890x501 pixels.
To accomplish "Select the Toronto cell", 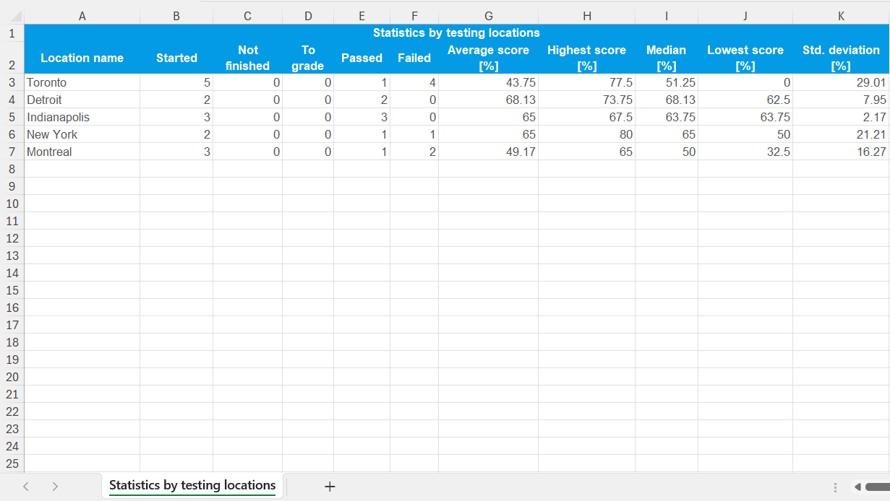I will (82, 82).
